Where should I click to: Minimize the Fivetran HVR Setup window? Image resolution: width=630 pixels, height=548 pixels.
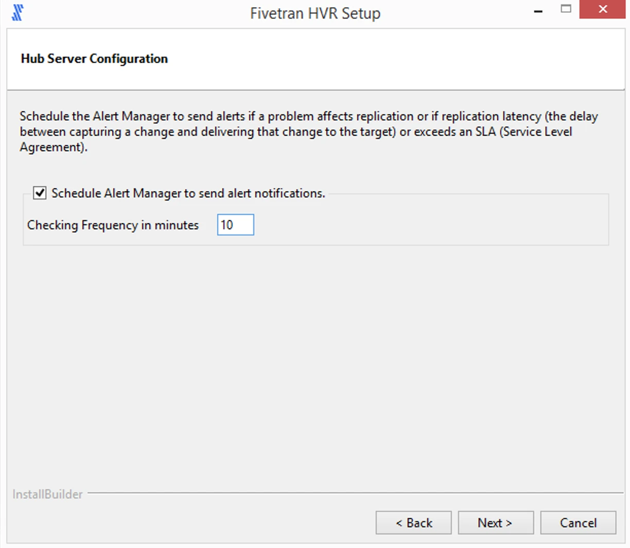tap(537, 9)
